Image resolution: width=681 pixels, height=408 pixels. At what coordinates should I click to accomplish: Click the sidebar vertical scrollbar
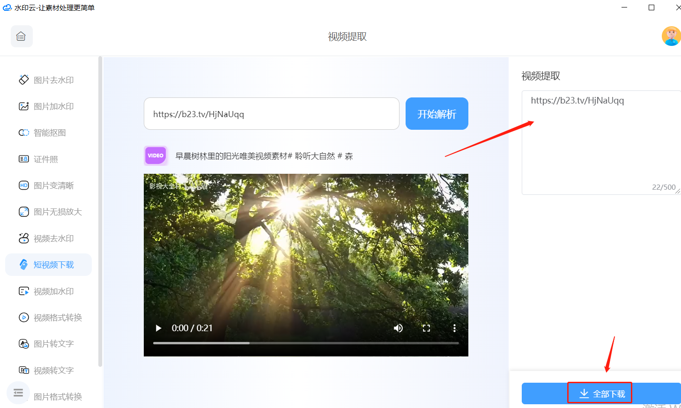coord(100,211)
